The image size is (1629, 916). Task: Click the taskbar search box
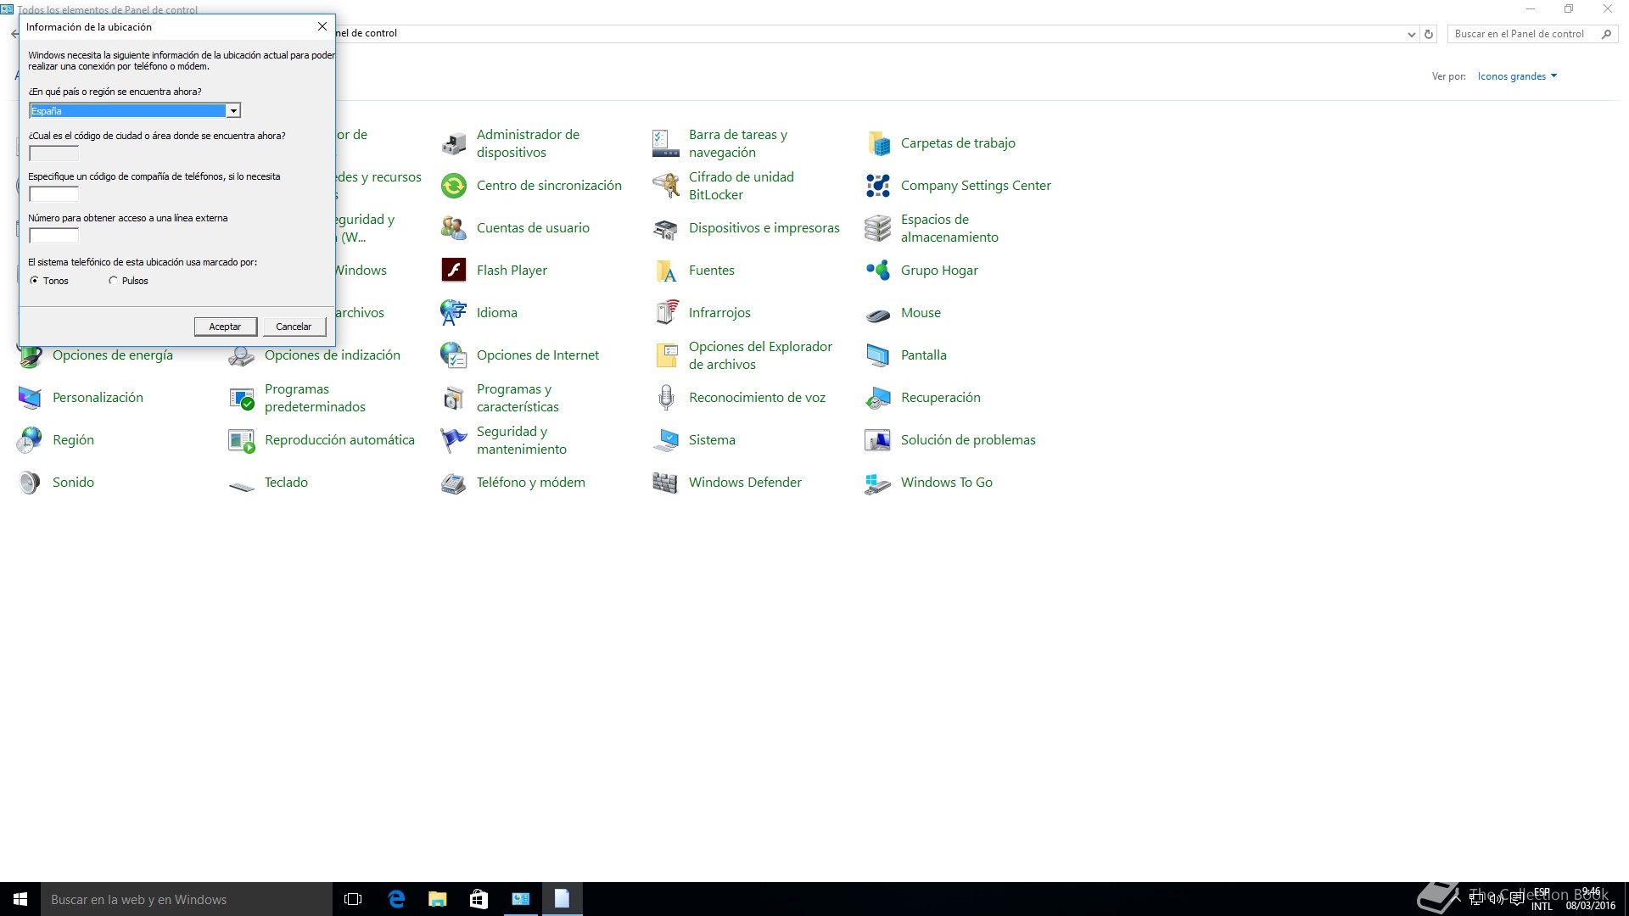pyautogui.click(x=187, y=899)
